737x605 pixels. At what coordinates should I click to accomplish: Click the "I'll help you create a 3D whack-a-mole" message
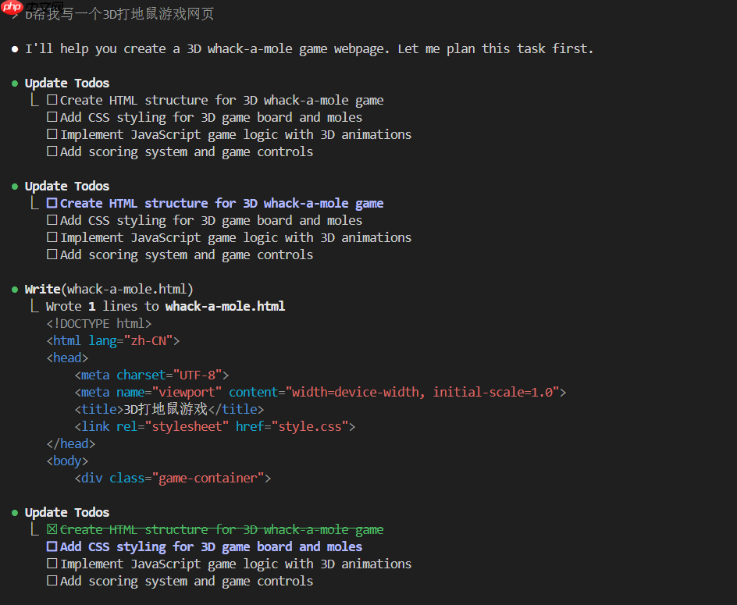[x=309, y=49]
